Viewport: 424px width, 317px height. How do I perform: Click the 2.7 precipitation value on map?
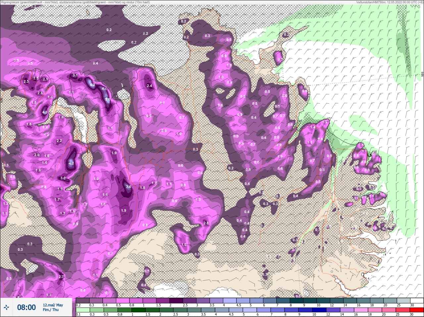click(x=61, y=277)
